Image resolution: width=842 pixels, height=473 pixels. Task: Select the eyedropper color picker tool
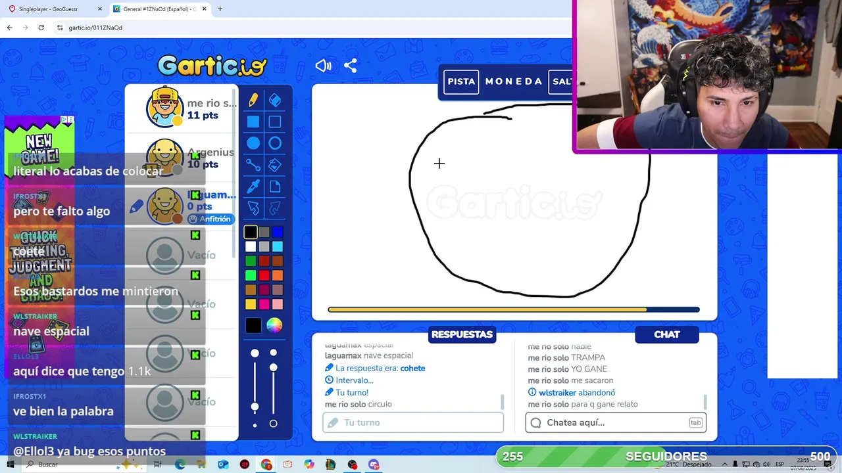pyautogui.click(x=253, y=187)
